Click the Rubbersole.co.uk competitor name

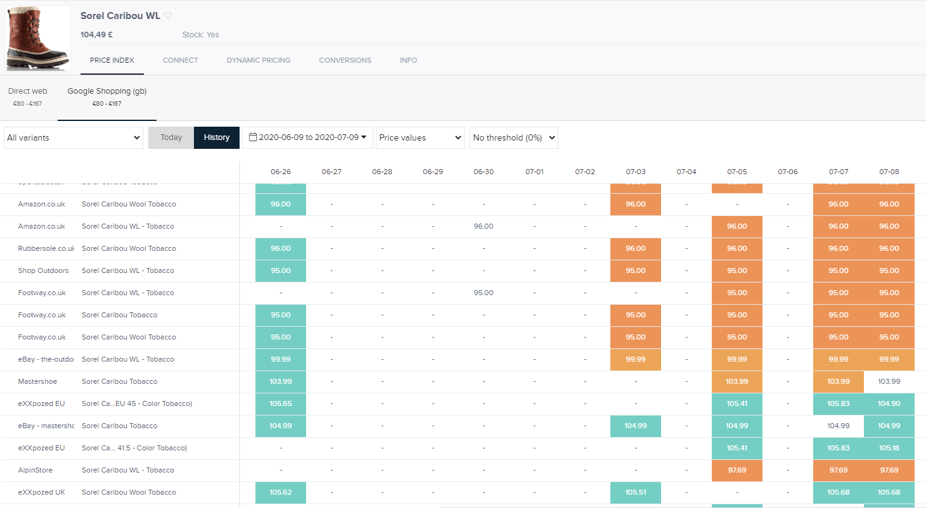point(46,248)
